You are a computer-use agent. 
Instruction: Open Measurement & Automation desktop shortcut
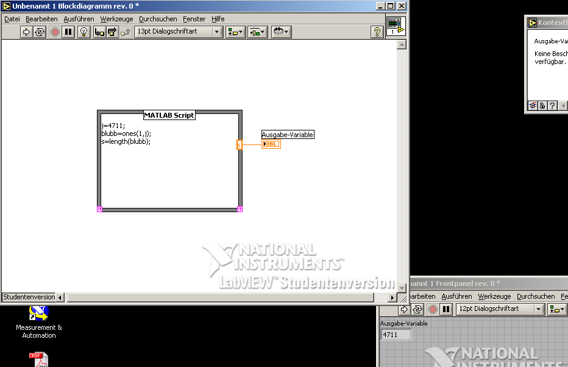click(39, 322)
